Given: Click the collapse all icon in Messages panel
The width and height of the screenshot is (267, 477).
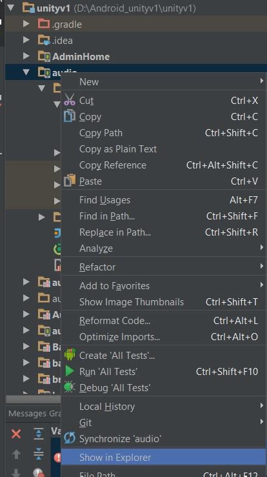Looking at the screenshot, I should (39, 454).
